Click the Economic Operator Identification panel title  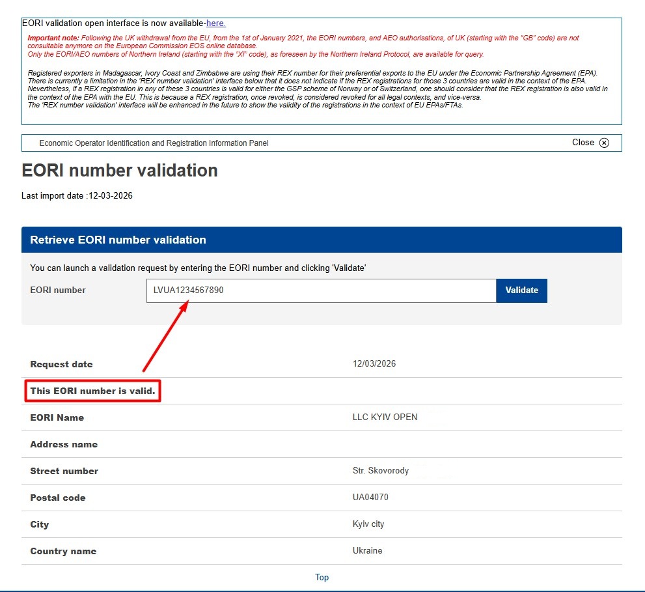click(x=154, y=143)
